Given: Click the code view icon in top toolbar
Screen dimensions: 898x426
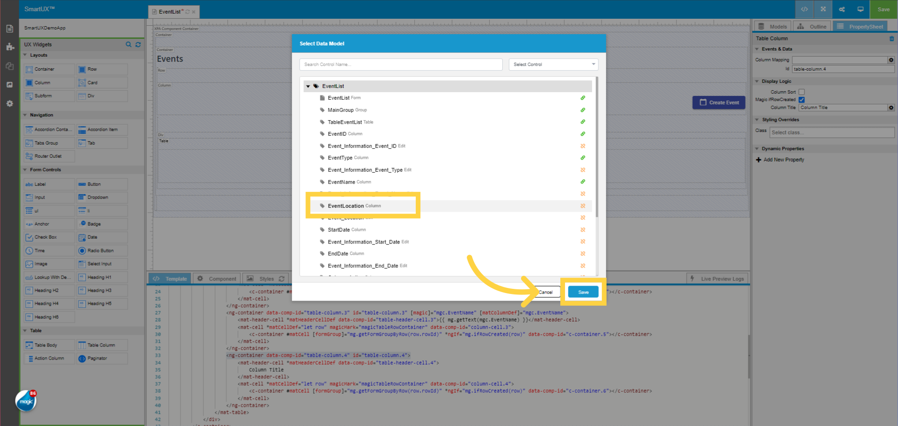Looking at the screenshot, I should point(804,9).
